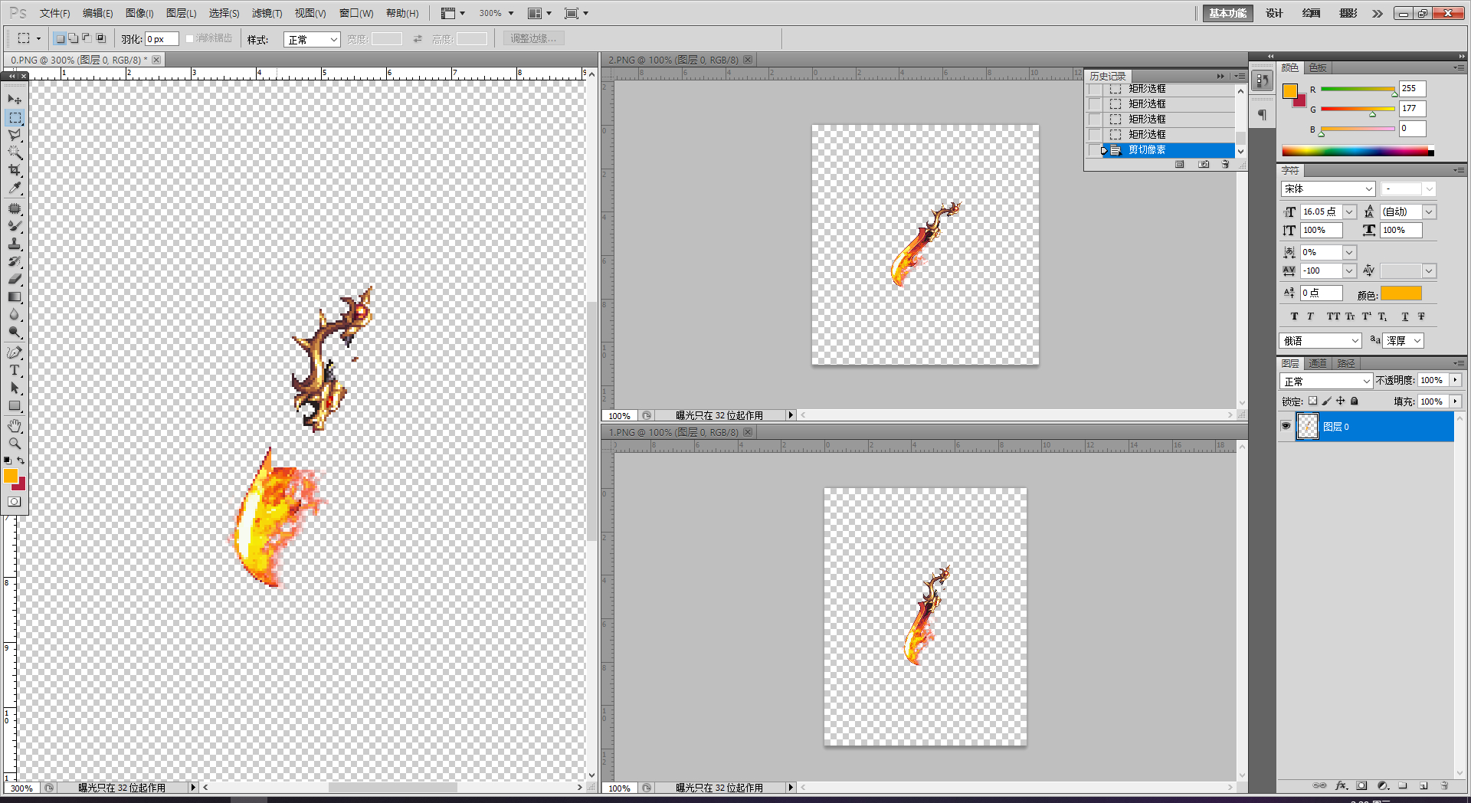Choose the Horizontal Type tool
Viewport: 1471px width, 803px height.
(x=15, y=370)
